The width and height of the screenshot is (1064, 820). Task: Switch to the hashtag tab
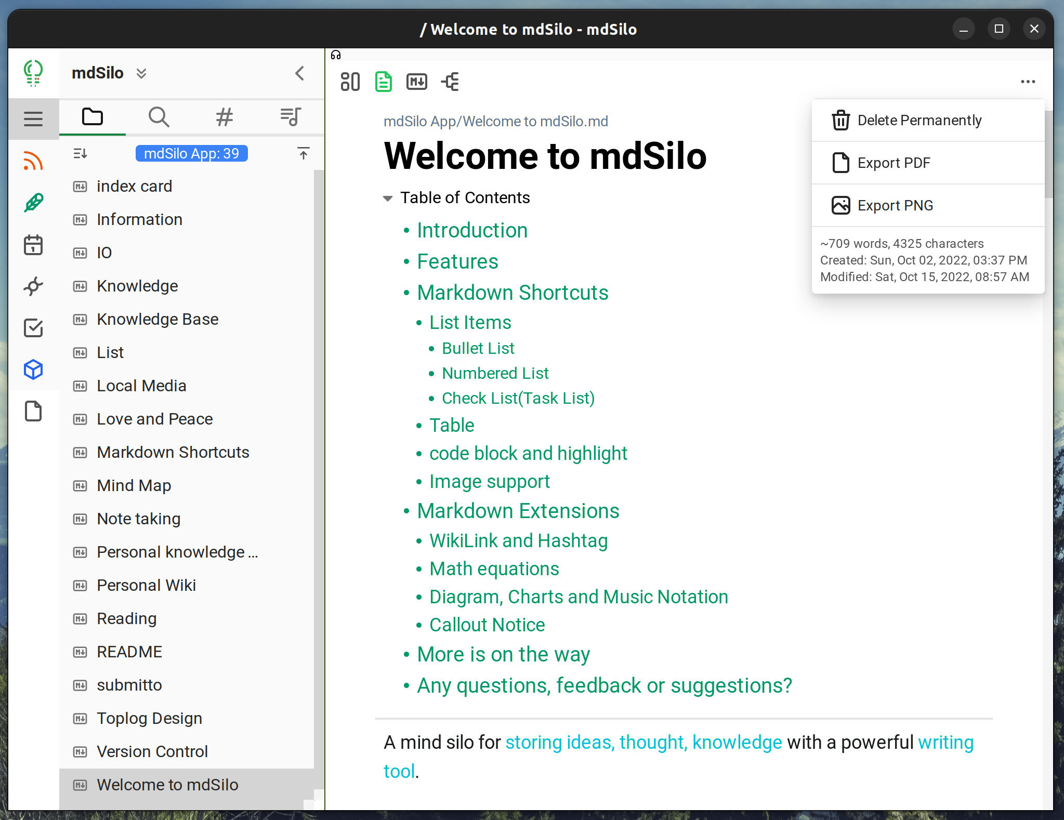(x=225, y=117)
